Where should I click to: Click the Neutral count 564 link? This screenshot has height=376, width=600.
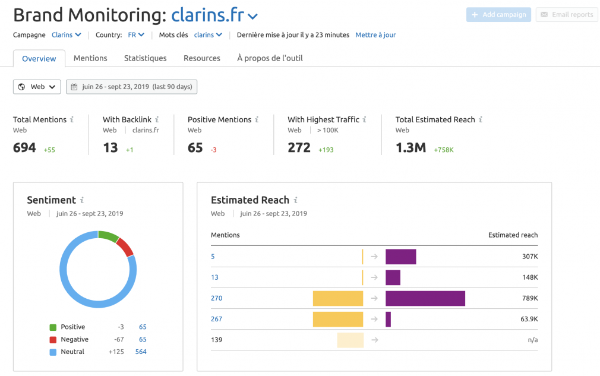pos(141,352)
